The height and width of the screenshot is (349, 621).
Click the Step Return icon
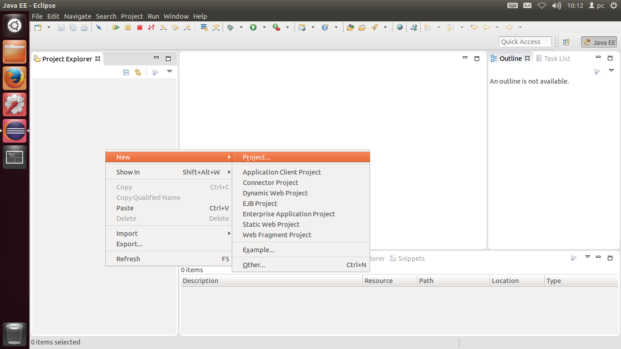point(187,27)
